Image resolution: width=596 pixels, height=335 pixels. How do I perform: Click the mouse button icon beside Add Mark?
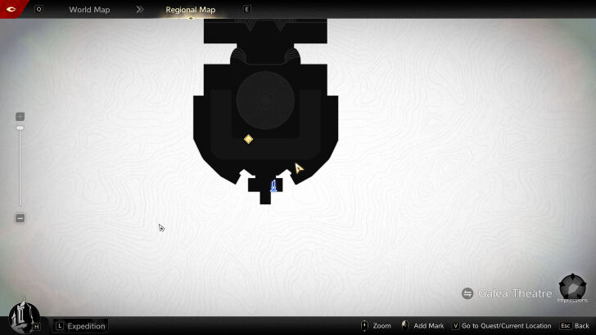[405, 326]
